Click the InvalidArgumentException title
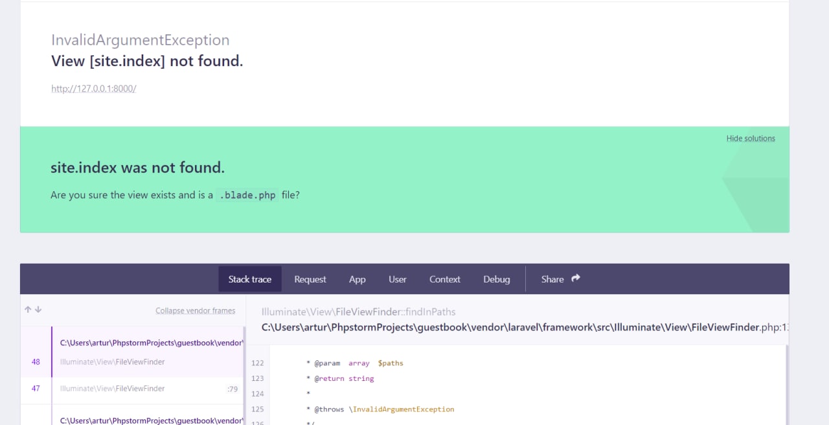This screenshot has width=829, height=425. 141,40
